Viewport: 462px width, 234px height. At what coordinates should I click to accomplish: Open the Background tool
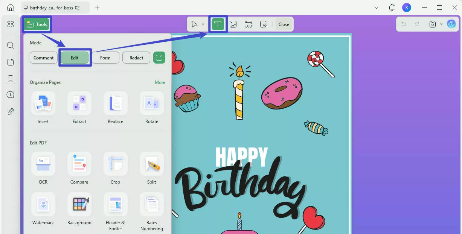pyautogui.click(x=79, y=209)
